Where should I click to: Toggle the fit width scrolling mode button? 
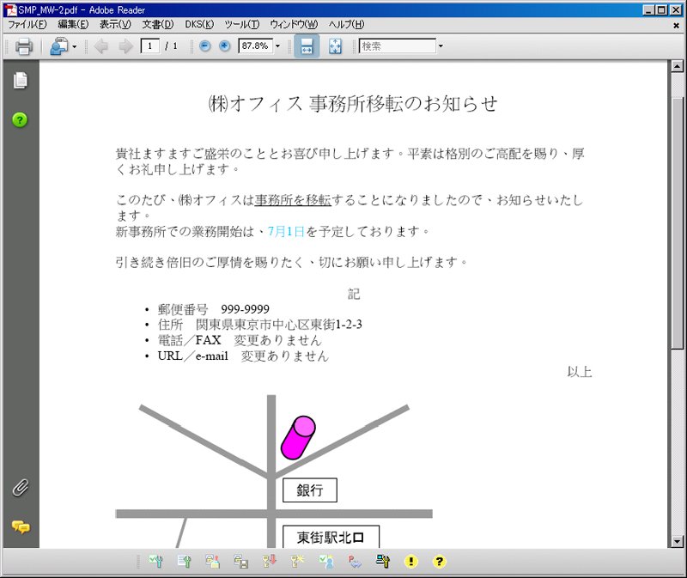(x=307, y=46)
